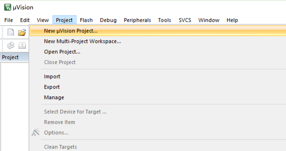Click the stacked-layers build toolbar icon
The width and height of the screenshot is (286, 151).
click(x=11, y=45)
